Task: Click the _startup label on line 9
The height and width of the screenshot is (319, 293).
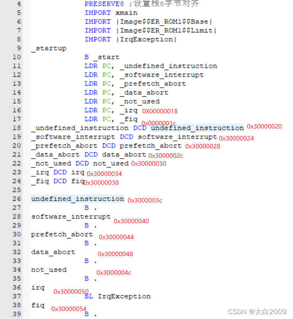Action: (x=49, y=48)
